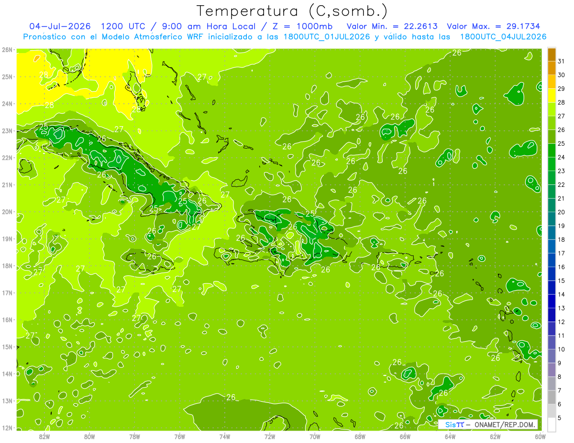This screenshot has height=443, width=574.
Task: Click the 22N latitude axis label
Action: tap(7, 158)
